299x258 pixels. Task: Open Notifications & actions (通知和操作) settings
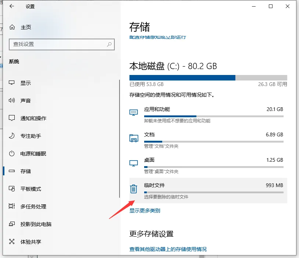pyautogui.click(x=33, y=118)
